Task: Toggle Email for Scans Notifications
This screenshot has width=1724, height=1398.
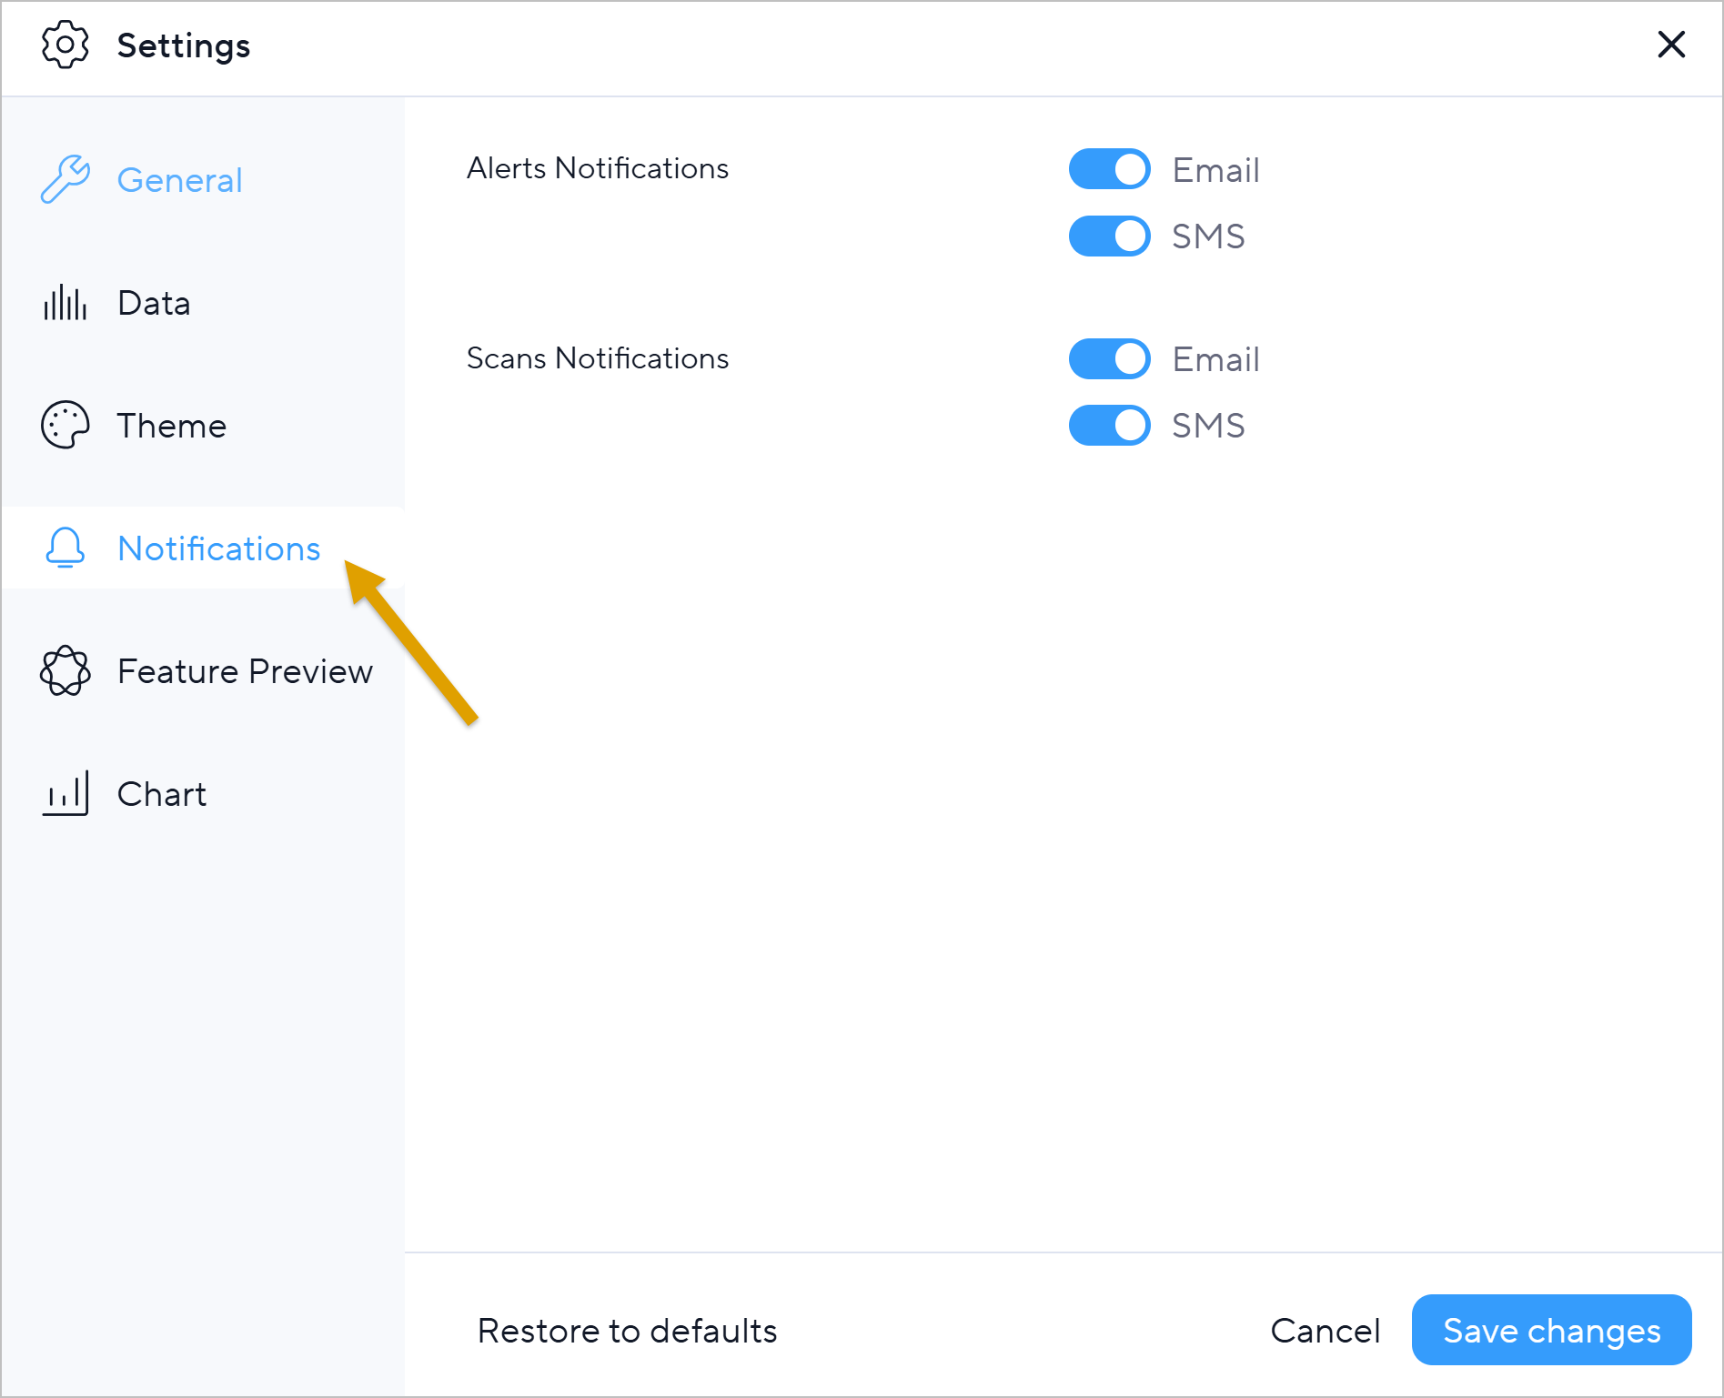Action: tap(1109, 359)
